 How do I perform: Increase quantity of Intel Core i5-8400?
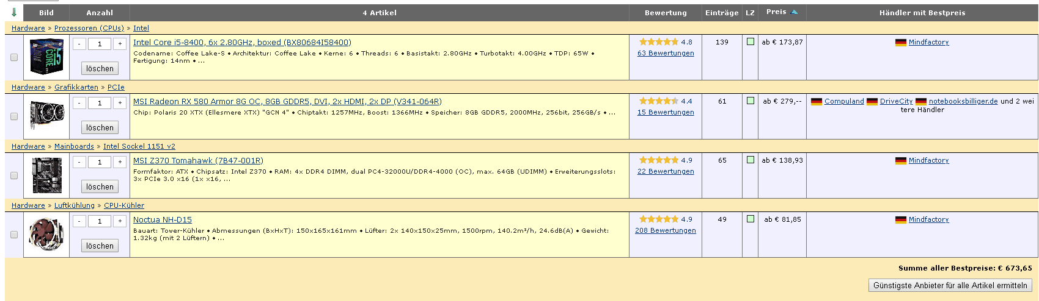120,44
